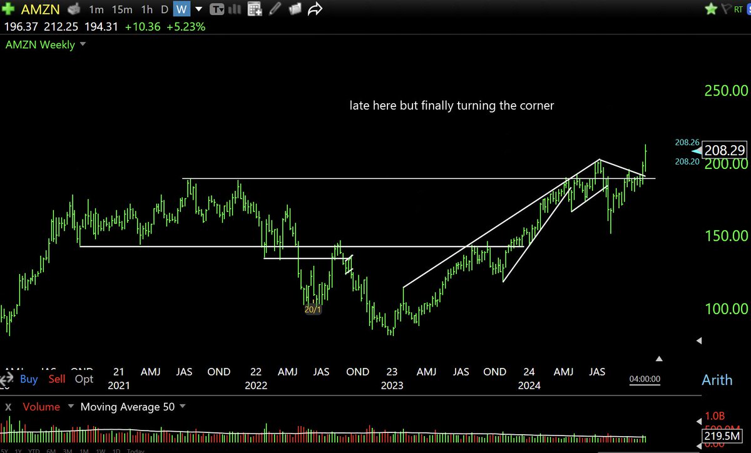Click the AMZN Weekly plot label

click(x=40, y=45)
